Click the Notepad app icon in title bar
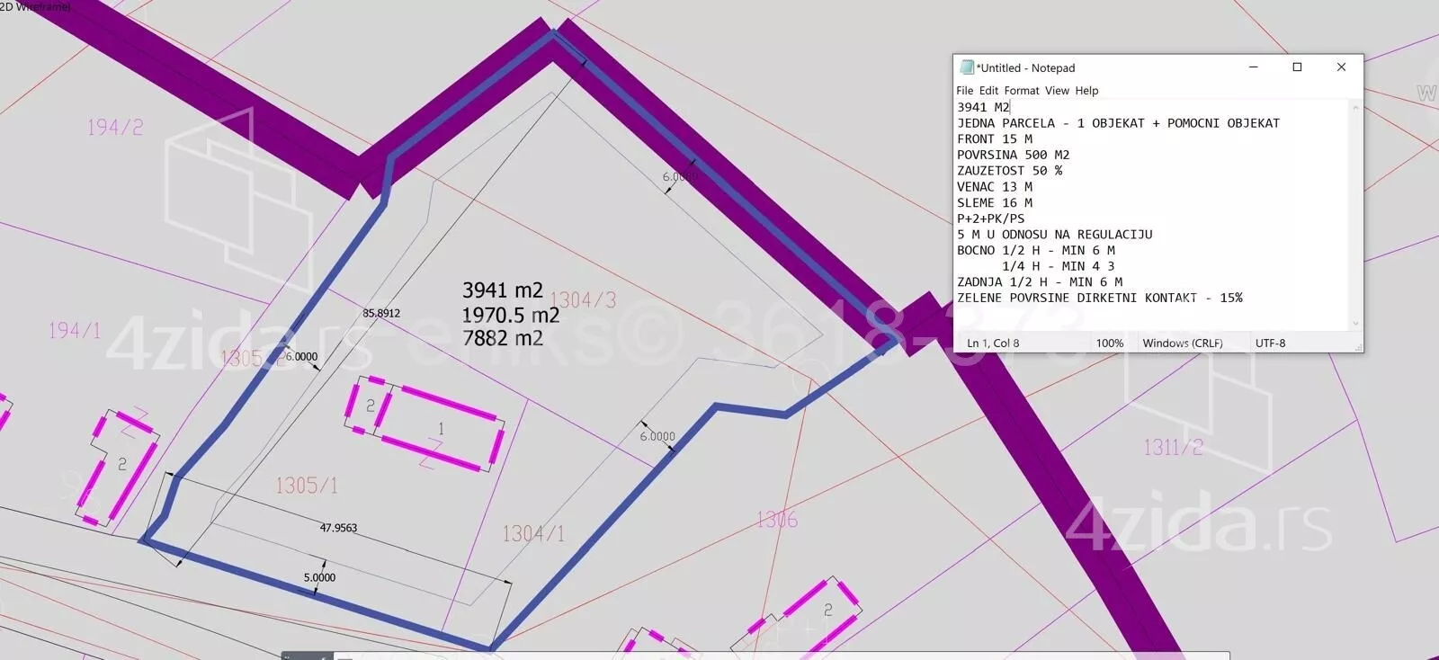Viewport: 1439px width, 660px height. tap(967, 67)
